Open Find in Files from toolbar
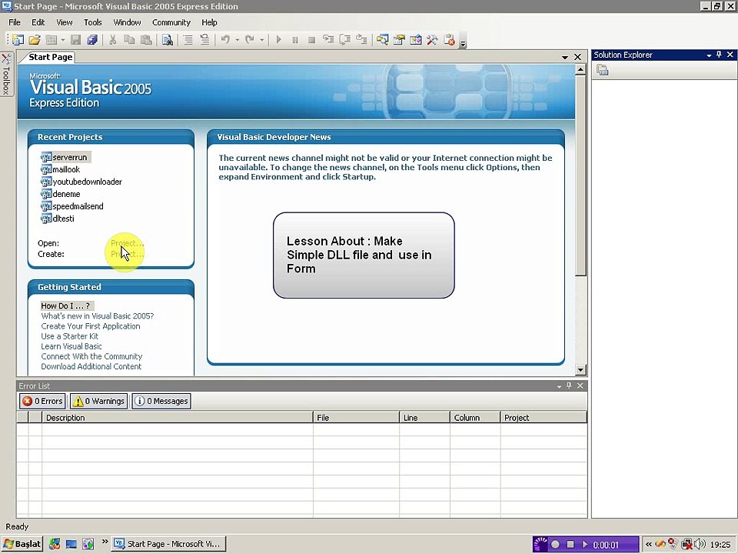Screen dimensions: 738x554 click(x=167, y=40)
